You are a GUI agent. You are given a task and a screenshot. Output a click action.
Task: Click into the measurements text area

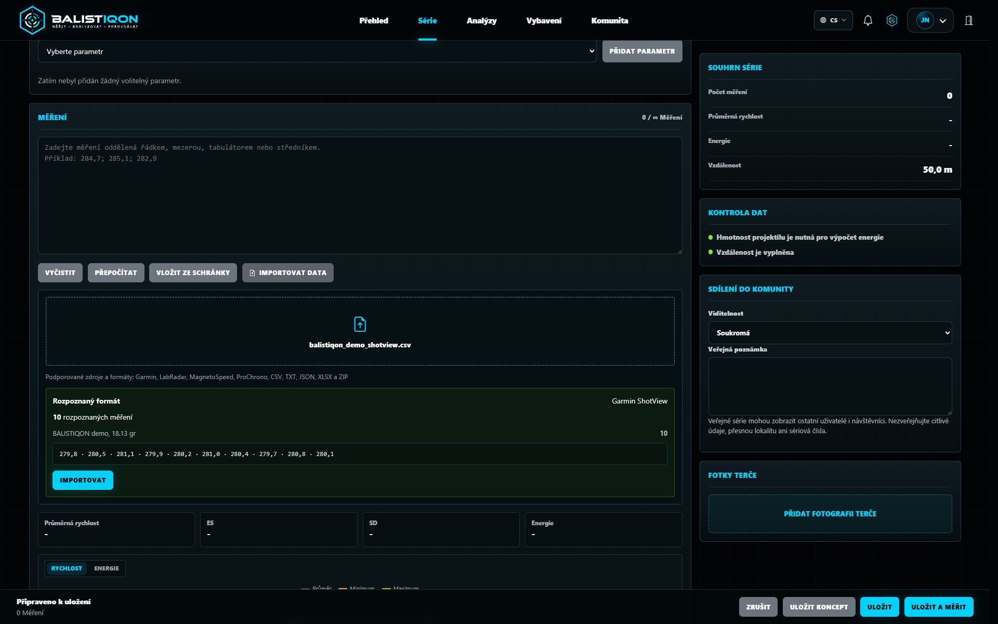(x=360, y=196)
